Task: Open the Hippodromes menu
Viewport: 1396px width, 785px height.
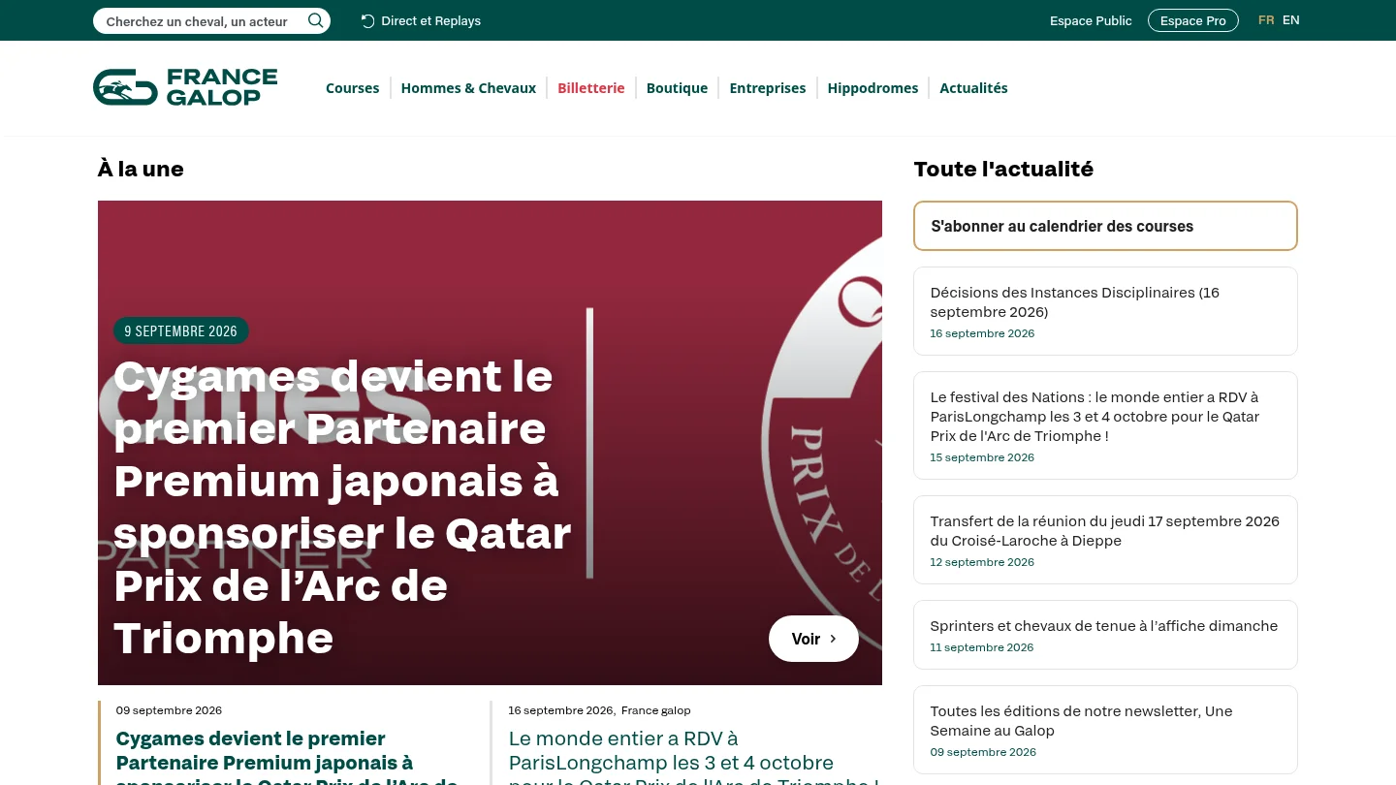Action: [x=872, y=88]
